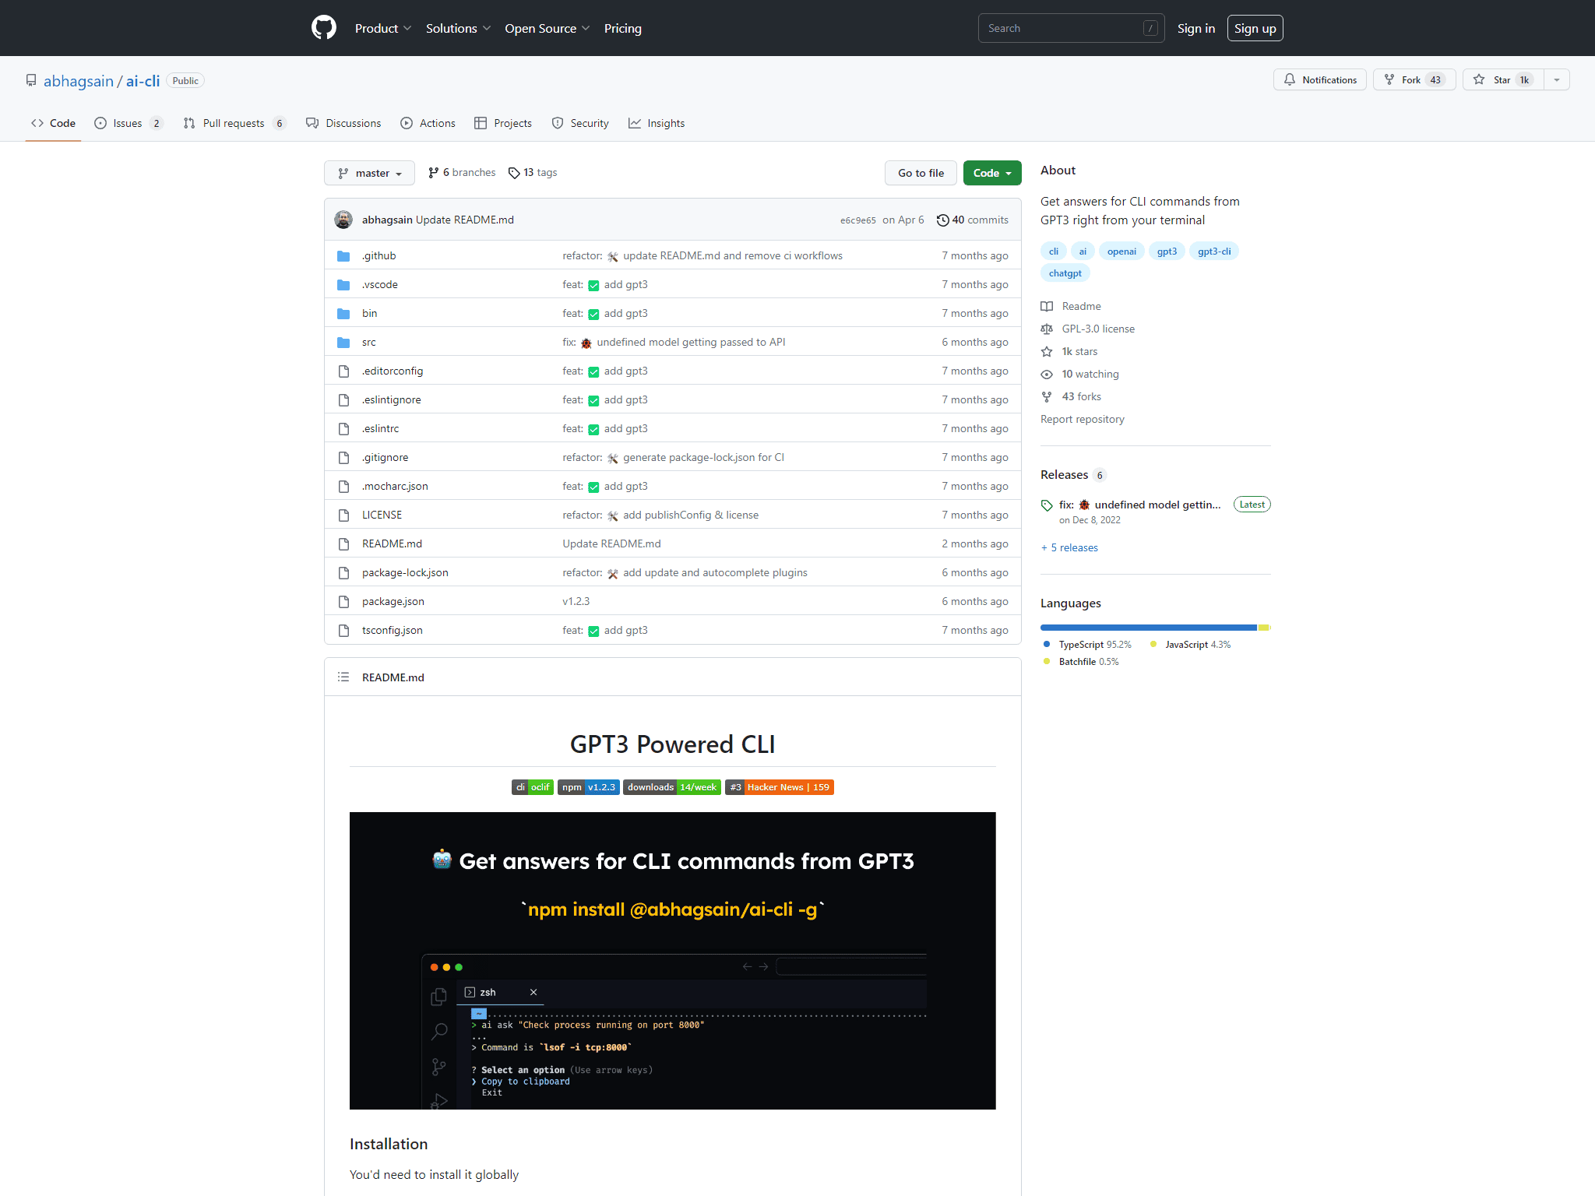This screenshot has height=1196, width=1595.
Task: Click the gpt3-cli topic tag
Action: click(x=1214, y=251)
